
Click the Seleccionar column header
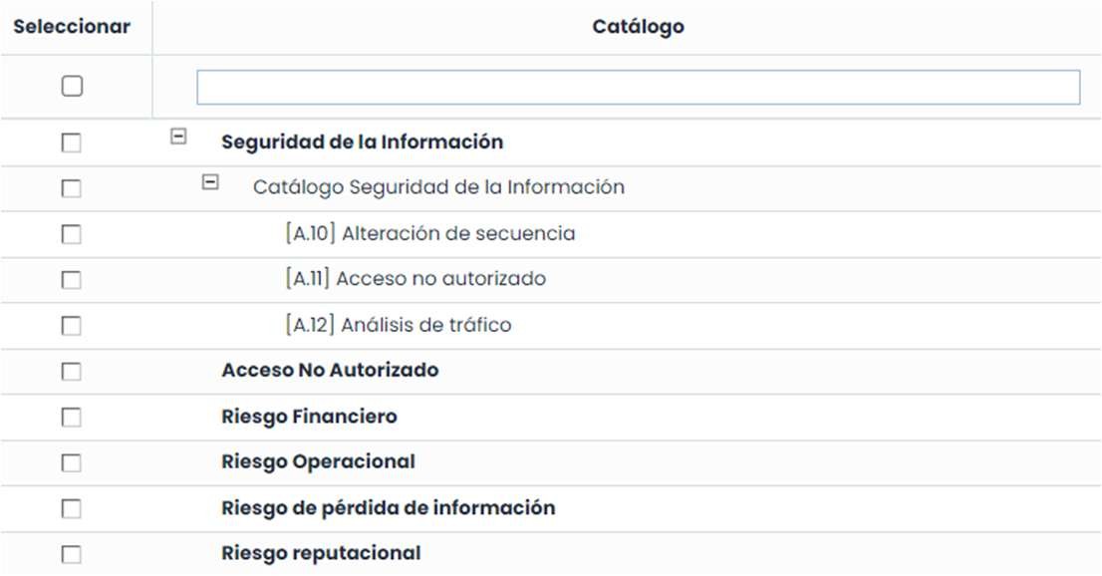coord(72,27)
